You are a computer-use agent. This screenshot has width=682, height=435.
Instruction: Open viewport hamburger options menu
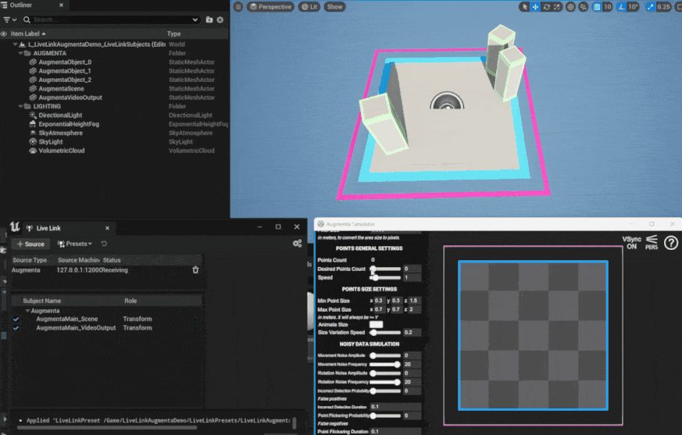(238, 6)
